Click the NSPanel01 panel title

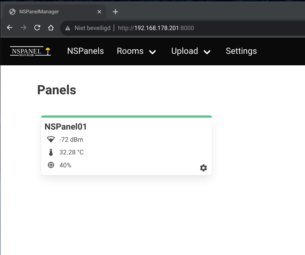(x=66, y=127)
